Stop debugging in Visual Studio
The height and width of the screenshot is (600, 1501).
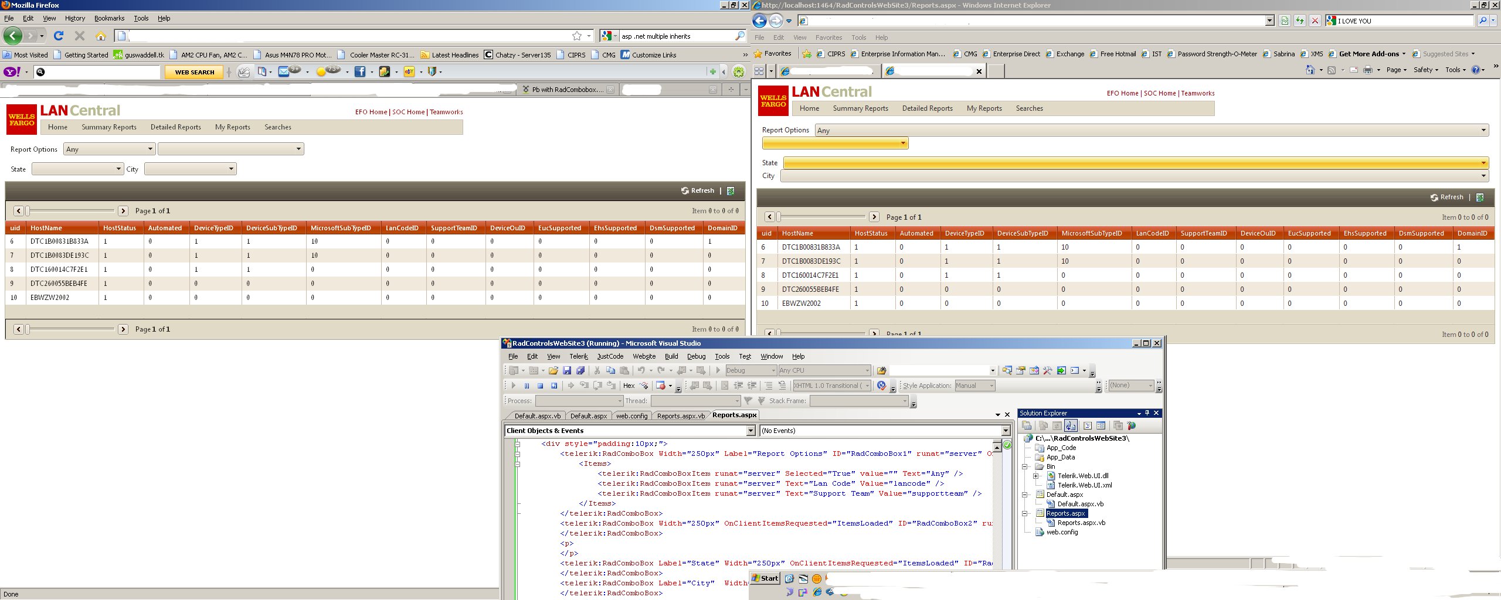click(x=540, y=386)
